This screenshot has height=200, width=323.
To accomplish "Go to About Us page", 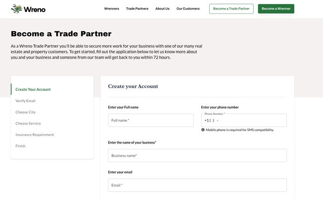I will point(162,8).
